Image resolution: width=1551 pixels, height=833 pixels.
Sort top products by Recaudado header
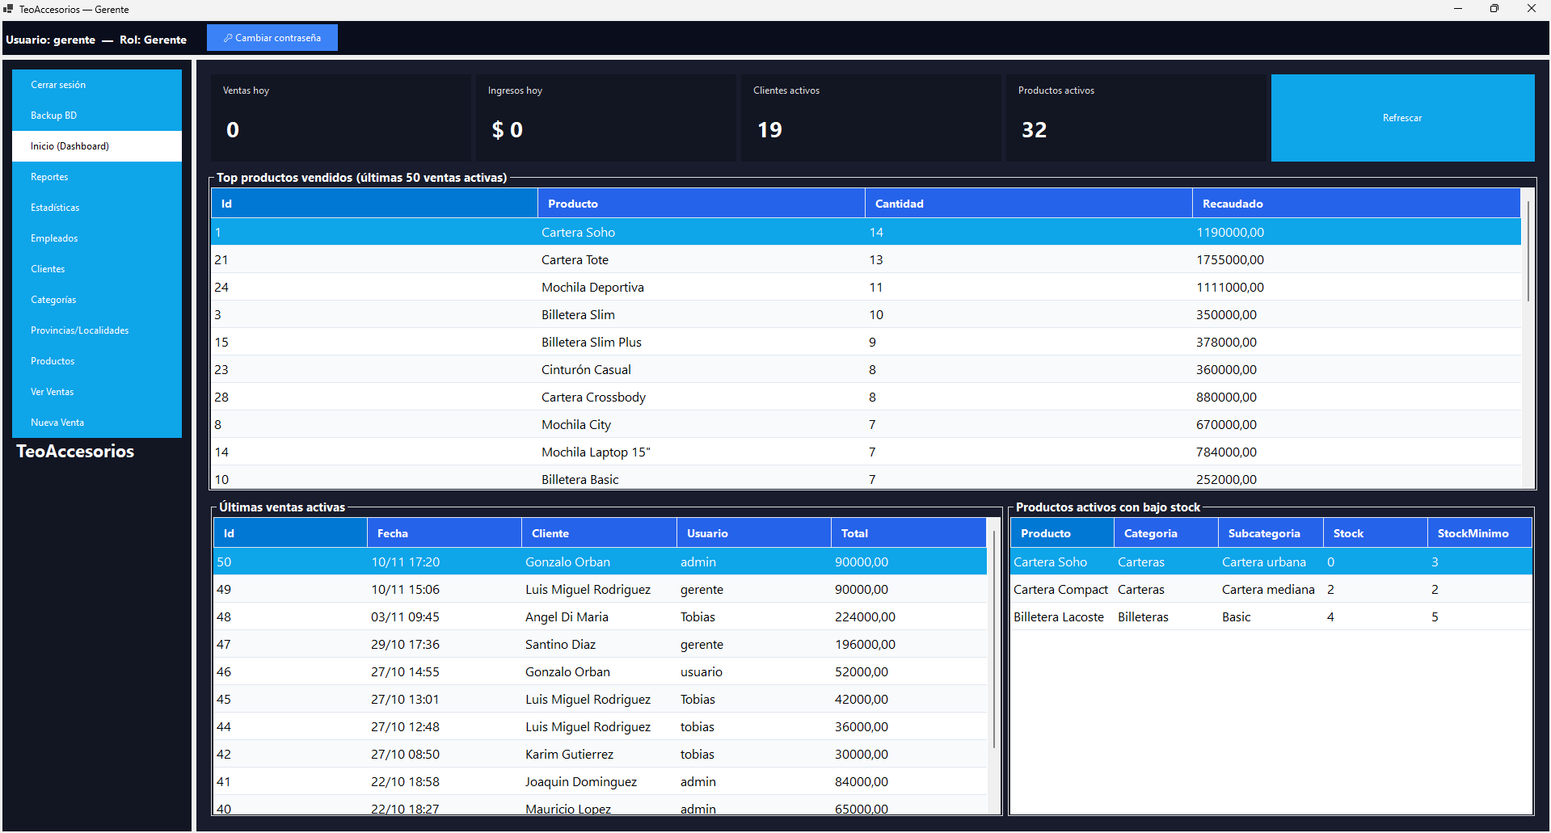point(1355,204)
